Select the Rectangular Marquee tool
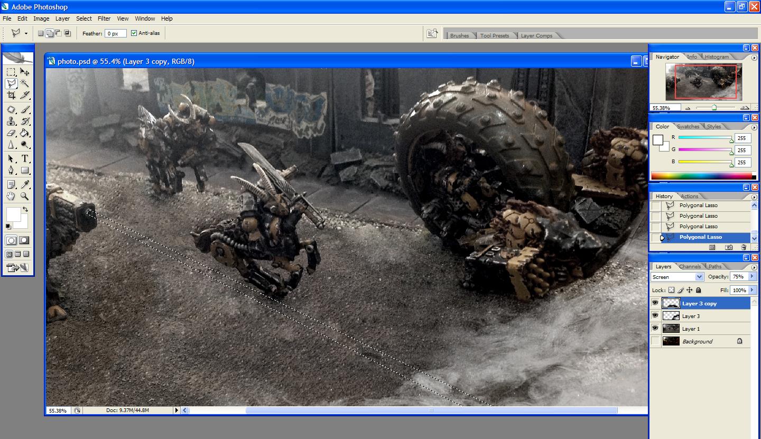The height and width of the screenshot is (439, 761). (11, 72)
